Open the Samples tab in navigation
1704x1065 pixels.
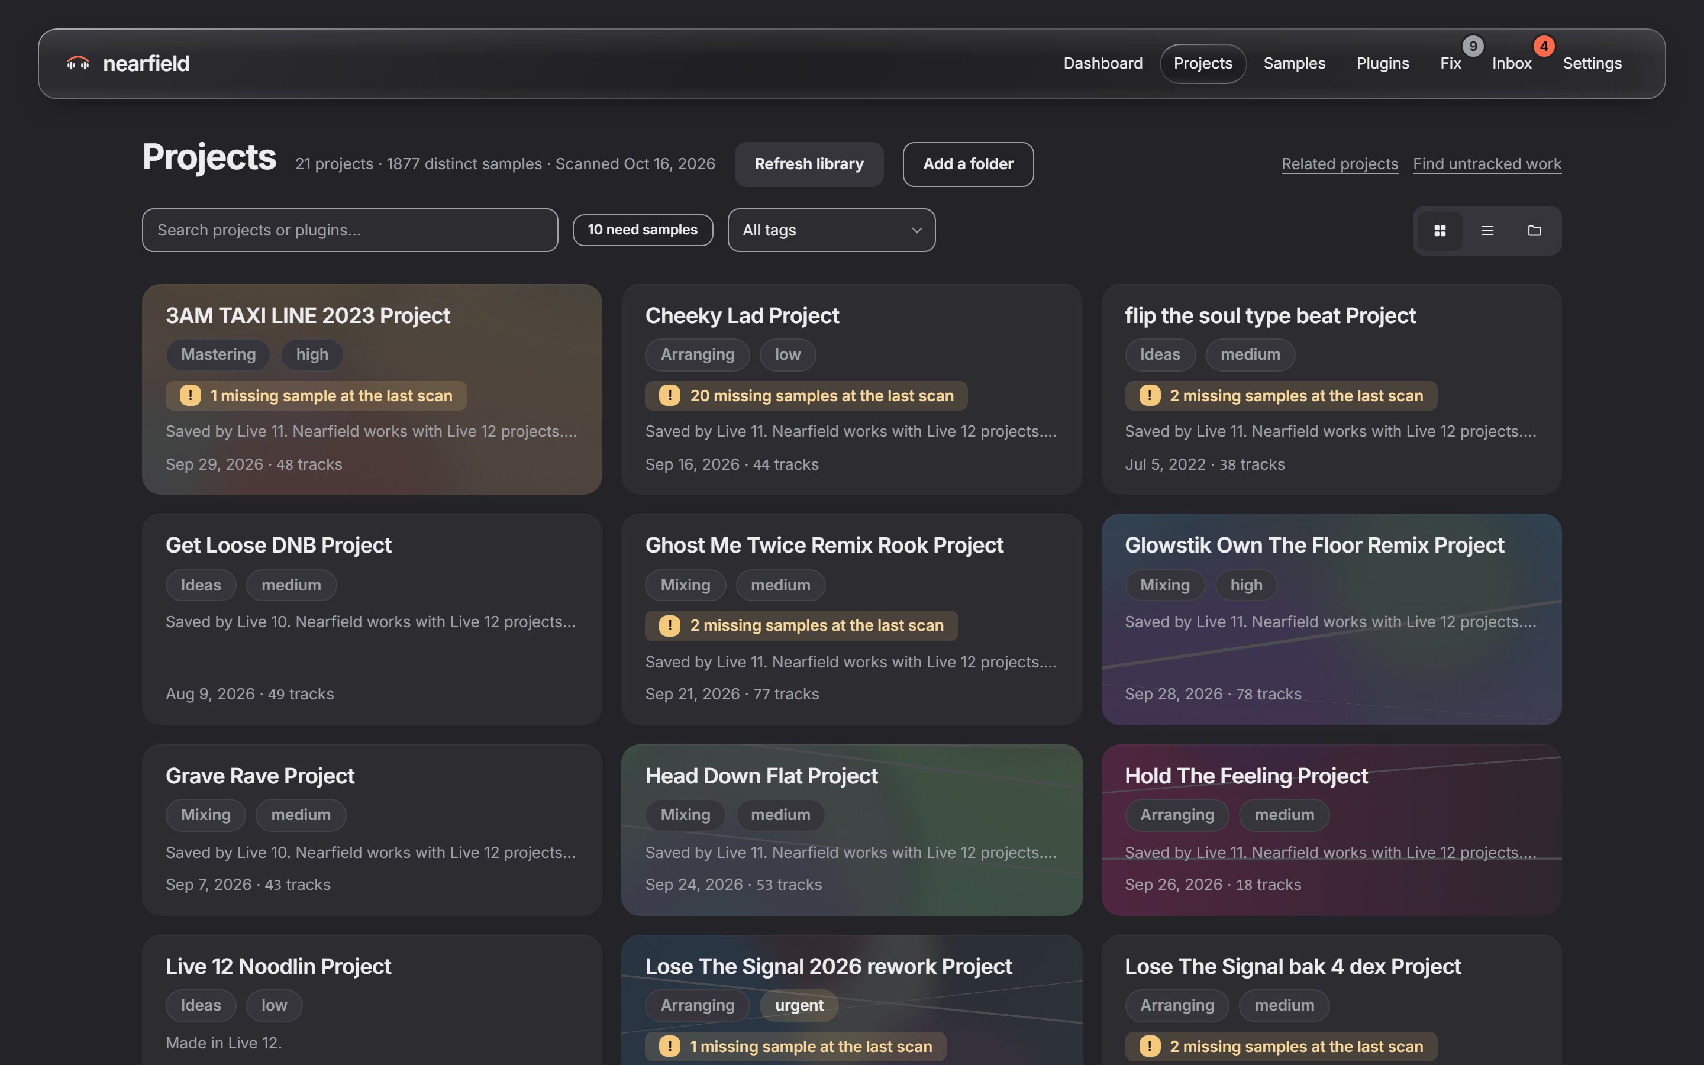click(x=1293, y=63)
